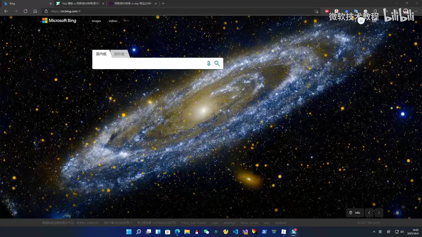Open Task View on the taskbar
This screenshot has height=237, width=422.
coord(148,232)
